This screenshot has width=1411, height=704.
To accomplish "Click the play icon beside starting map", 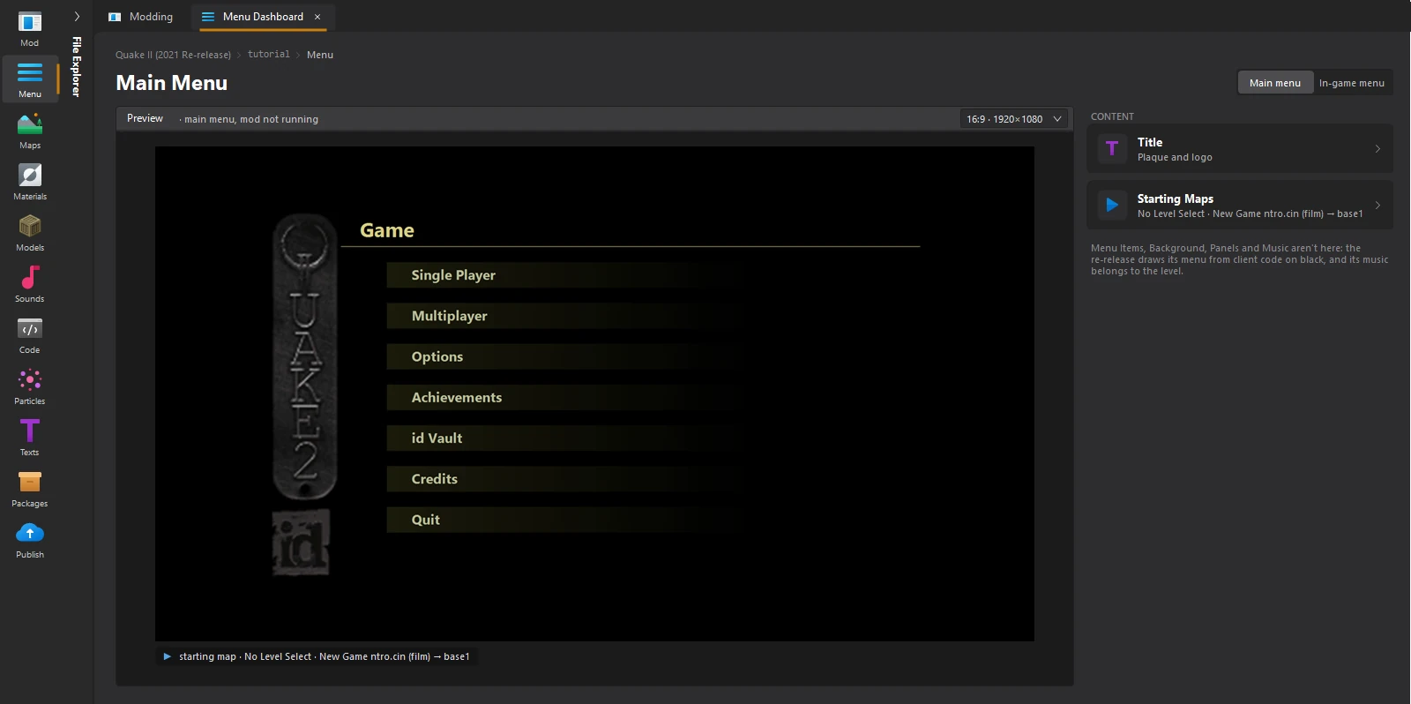I will point(168,656).
